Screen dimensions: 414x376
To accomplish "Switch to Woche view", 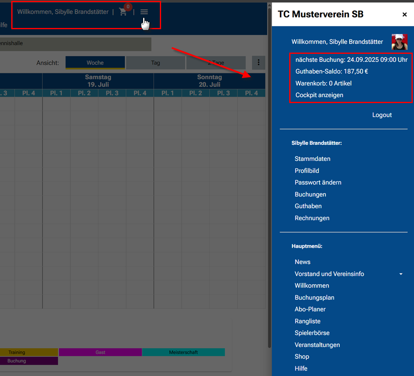I will [x=95, y=63].
